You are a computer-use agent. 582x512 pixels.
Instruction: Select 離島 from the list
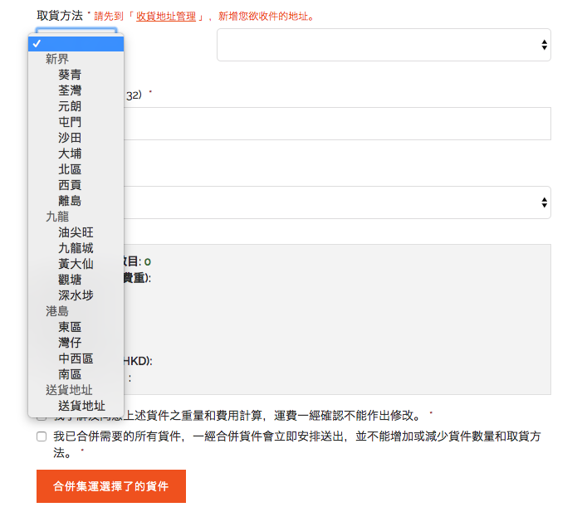click(x=70, y=201)
